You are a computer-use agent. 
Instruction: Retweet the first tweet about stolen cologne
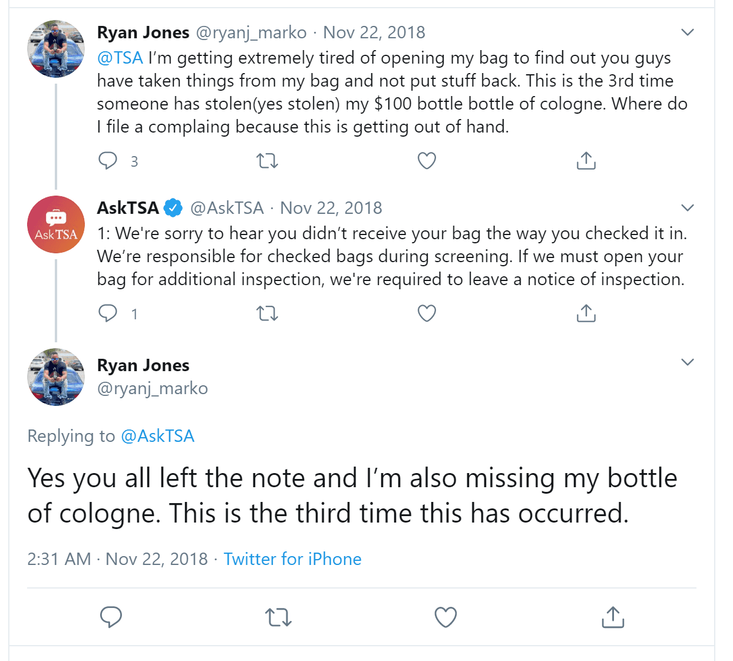click(x=268, y=161)
